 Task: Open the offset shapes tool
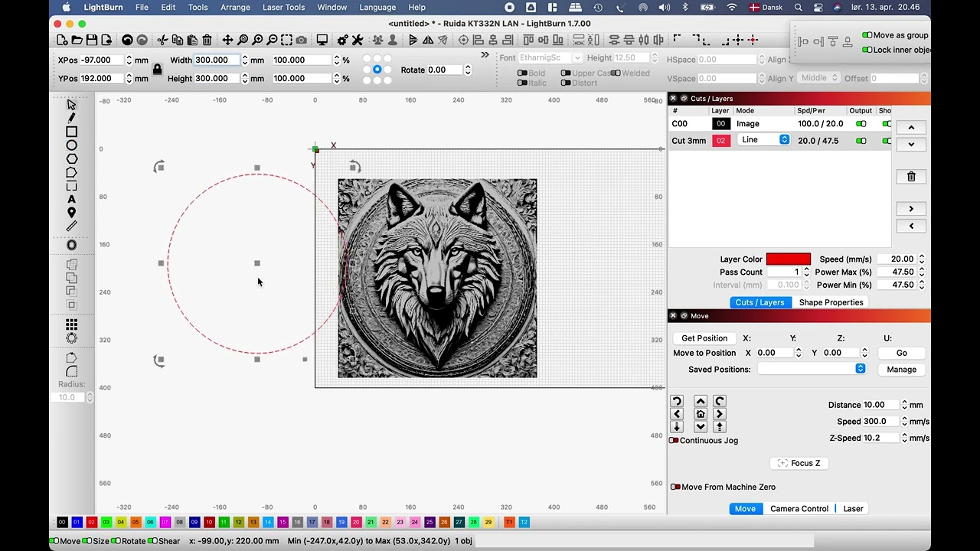[x=71, y=245]
